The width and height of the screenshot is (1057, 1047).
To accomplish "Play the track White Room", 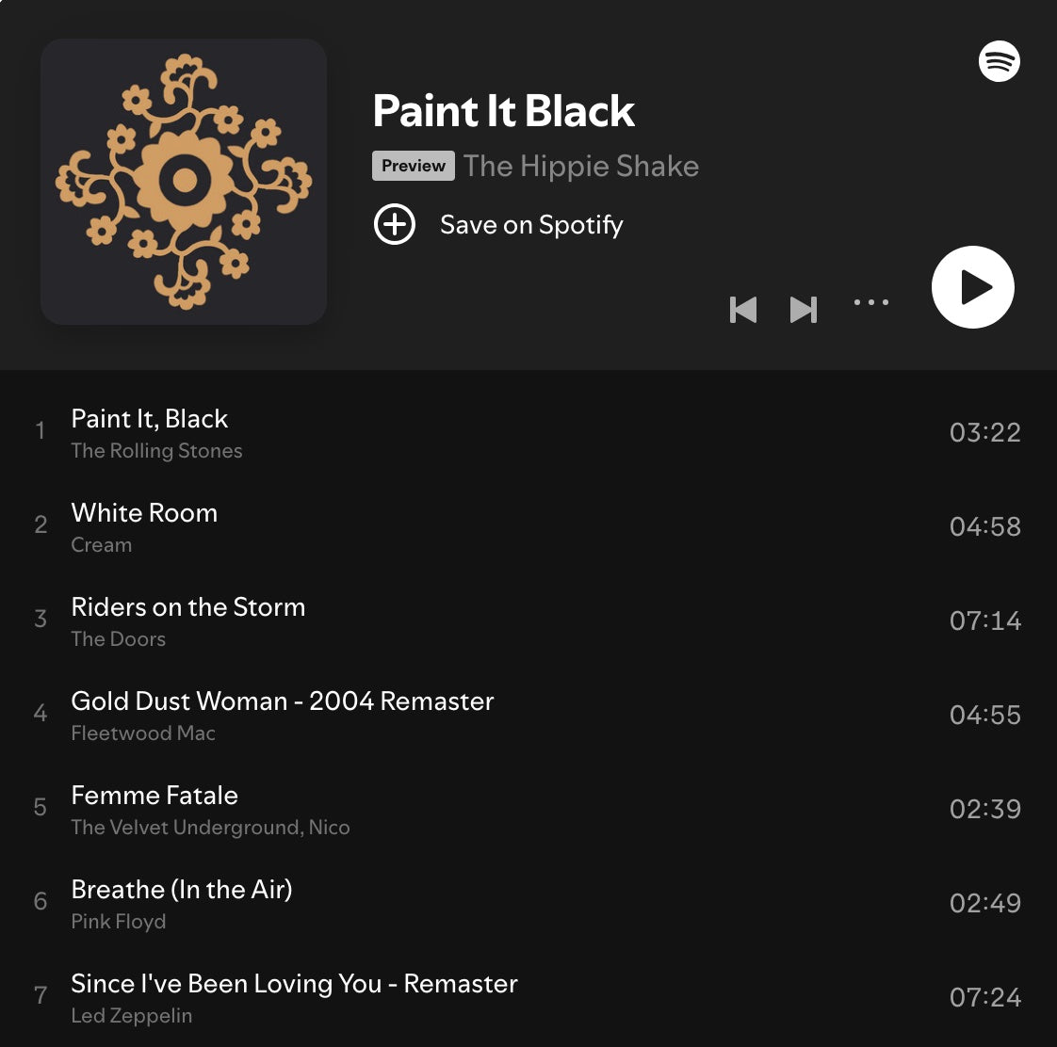I will pos(528,526).
